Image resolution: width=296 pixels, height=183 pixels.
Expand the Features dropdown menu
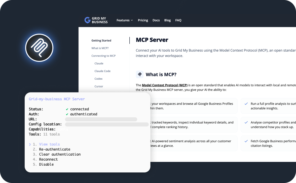(x=125, y=20)
